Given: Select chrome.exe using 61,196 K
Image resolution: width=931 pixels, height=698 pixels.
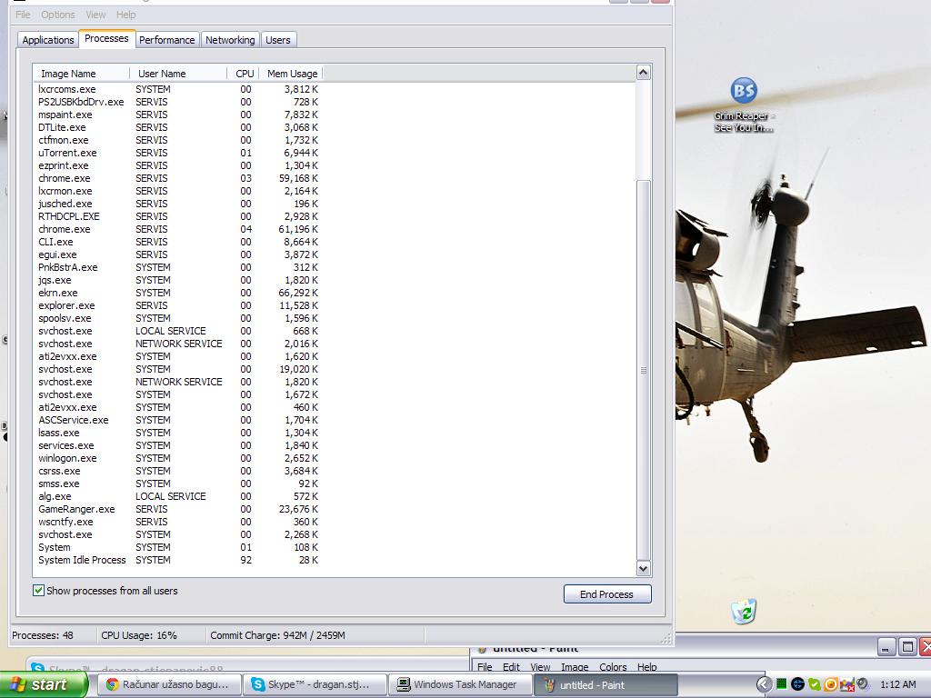Looking at the screenshot, I should [x=178, y=229].
